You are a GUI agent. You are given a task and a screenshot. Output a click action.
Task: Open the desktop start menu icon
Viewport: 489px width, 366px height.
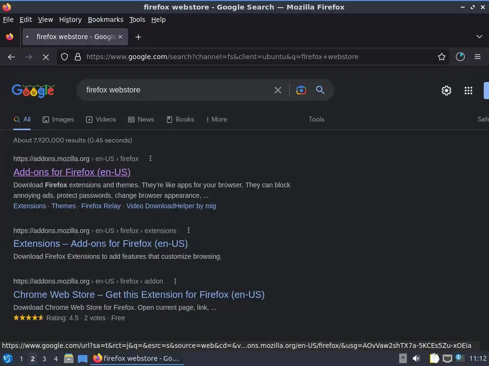click(x=8, y=359)
